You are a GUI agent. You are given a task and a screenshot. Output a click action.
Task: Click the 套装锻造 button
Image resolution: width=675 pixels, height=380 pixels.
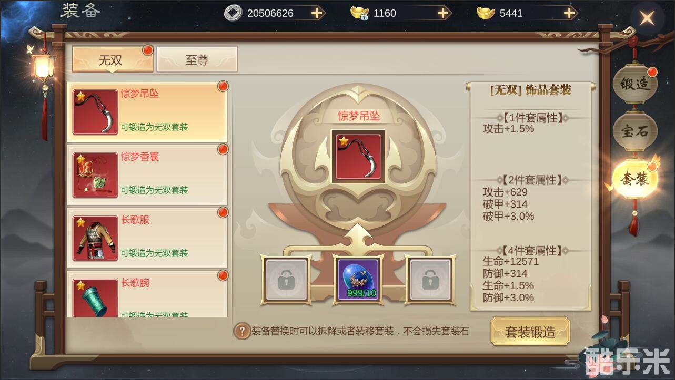(x=530, y=332)
